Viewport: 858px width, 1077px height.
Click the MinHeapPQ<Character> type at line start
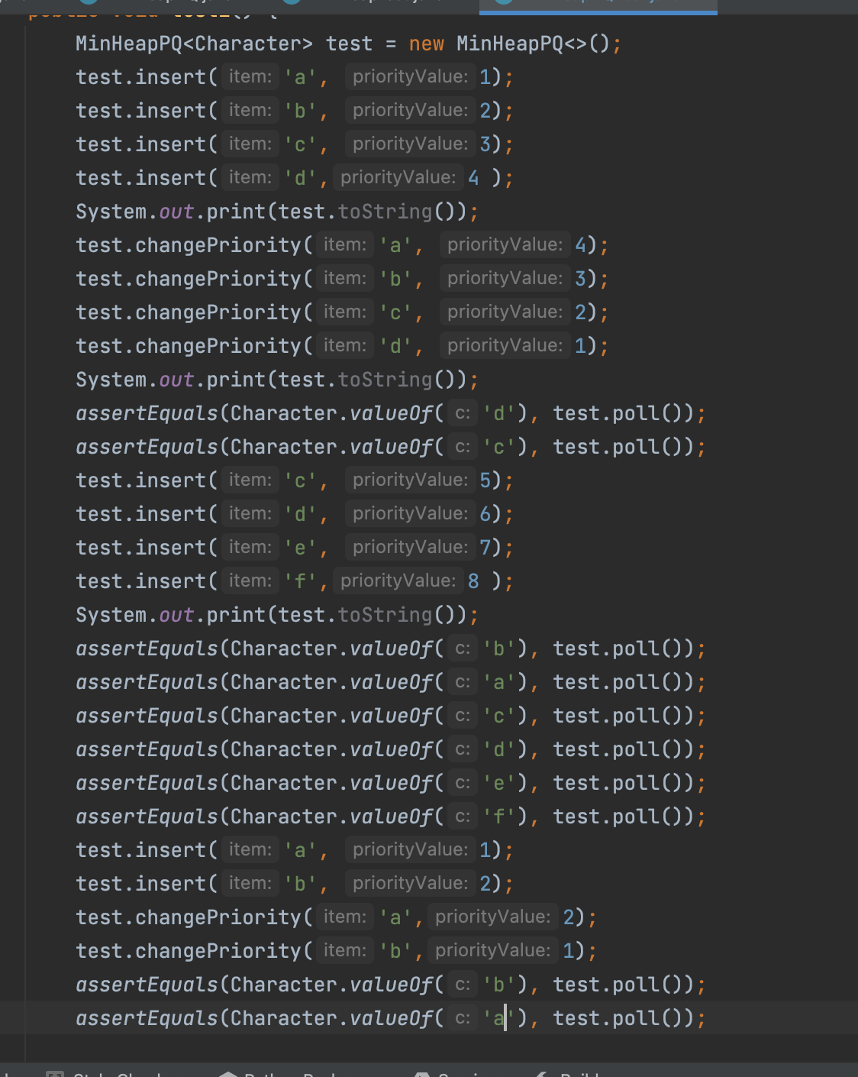[193, 44]
